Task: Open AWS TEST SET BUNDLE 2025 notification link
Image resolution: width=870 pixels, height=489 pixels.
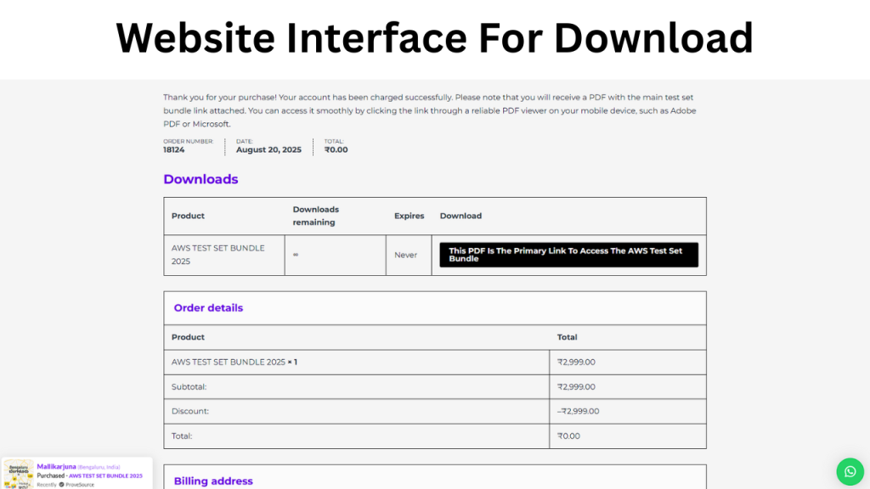Action: tap(105, 475)
